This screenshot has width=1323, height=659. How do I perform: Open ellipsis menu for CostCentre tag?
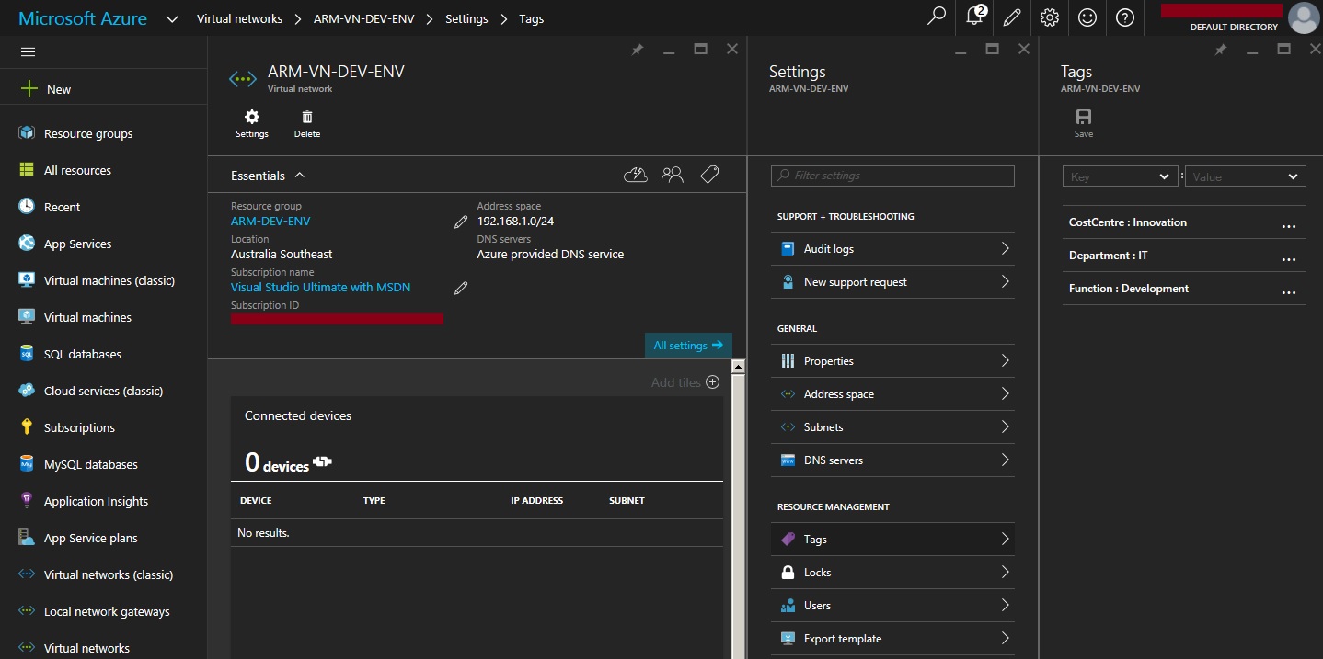click(x=1288, y=224)
